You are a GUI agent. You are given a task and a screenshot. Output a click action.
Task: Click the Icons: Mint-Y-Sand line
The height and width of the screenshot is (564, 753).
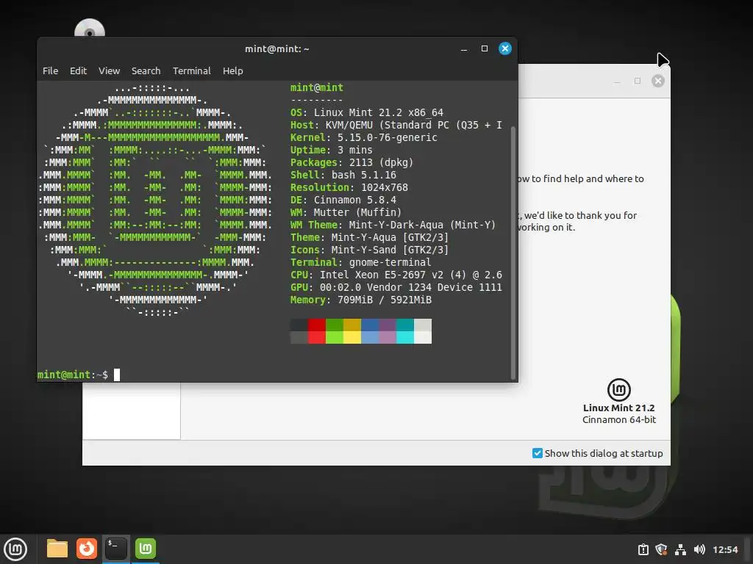pos(369,250)
